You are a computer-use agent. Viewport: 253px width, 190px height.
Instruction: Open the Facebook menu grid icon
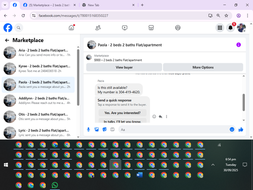point(220,28)
